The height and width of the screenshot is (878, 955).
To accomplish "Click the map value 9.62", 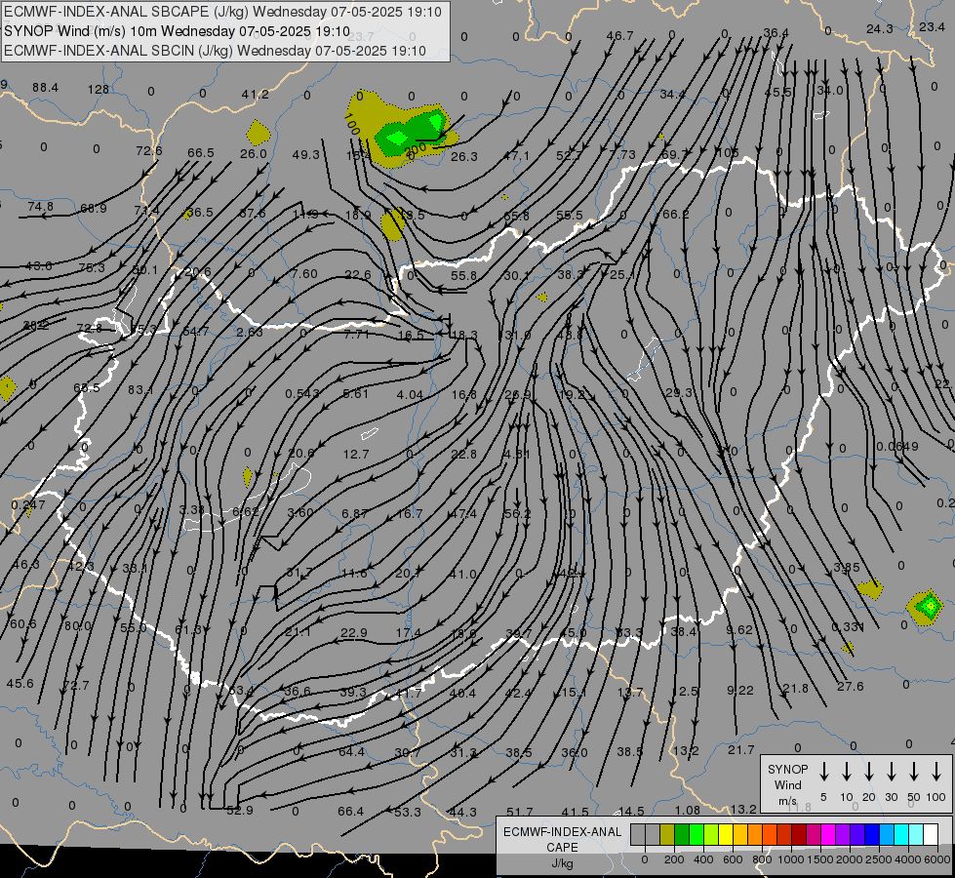I will pyautogui.click(x=739, y=629).
